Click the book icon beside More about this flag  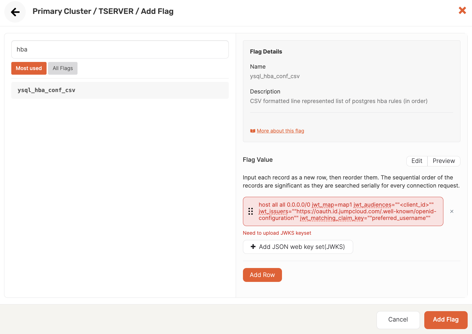[x=252, y=131]
